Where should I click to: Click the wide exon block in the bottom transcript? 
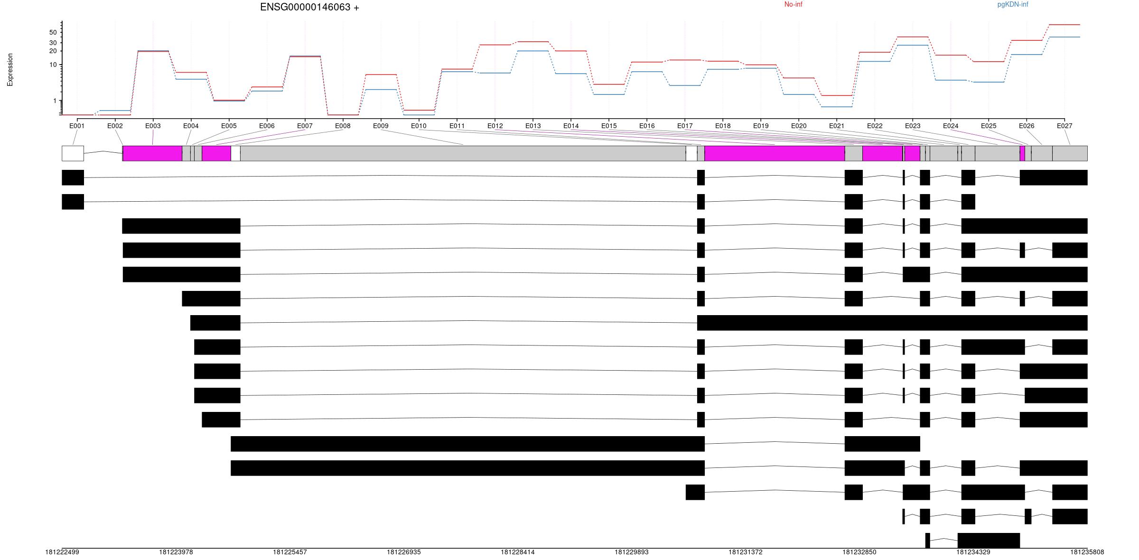coord(989,541)
